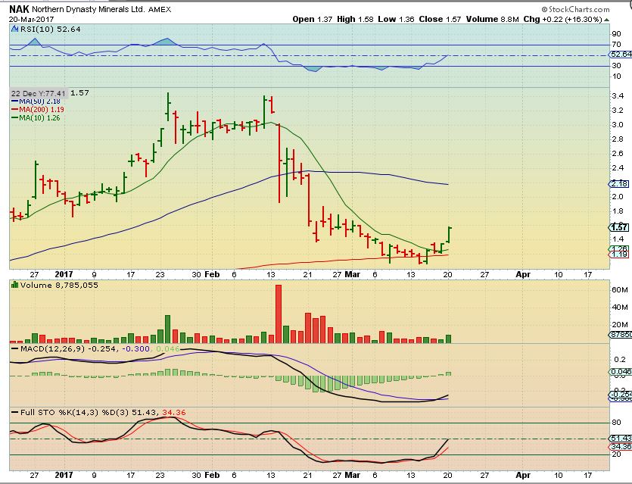The height and width of the screenshot is (484, 632).
Task: Click the last green volume bar at Mar 20
Action: 448,339
